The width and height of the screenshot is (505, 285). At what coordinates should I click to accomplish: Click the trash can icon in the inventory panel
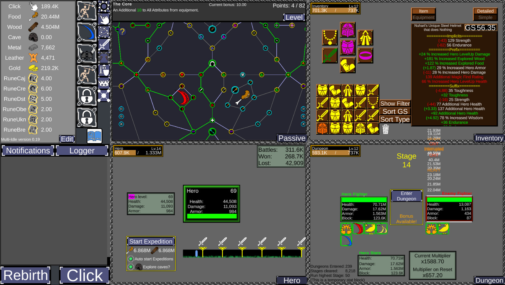pos(385,129)
